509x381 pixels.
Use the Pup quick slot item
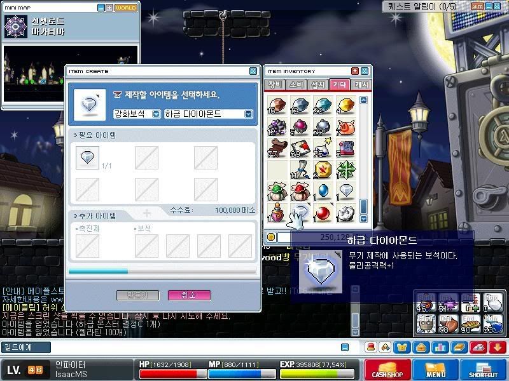pyautogui.click(x=492, y=303)
